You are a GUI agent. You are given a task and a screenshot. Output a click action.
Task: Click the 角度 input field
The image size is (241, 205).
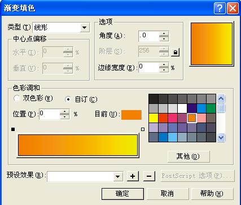[149, 36]
